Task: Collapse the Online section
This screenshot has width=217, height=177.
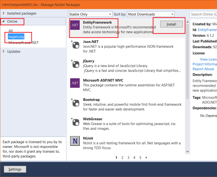Action: click(x=4, y=21)
